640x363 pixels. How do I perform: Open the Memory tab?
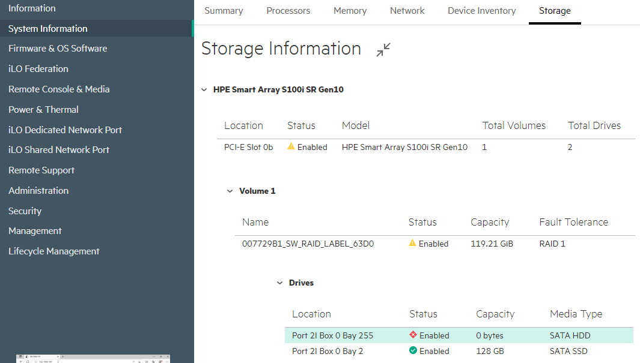[350, 11]
